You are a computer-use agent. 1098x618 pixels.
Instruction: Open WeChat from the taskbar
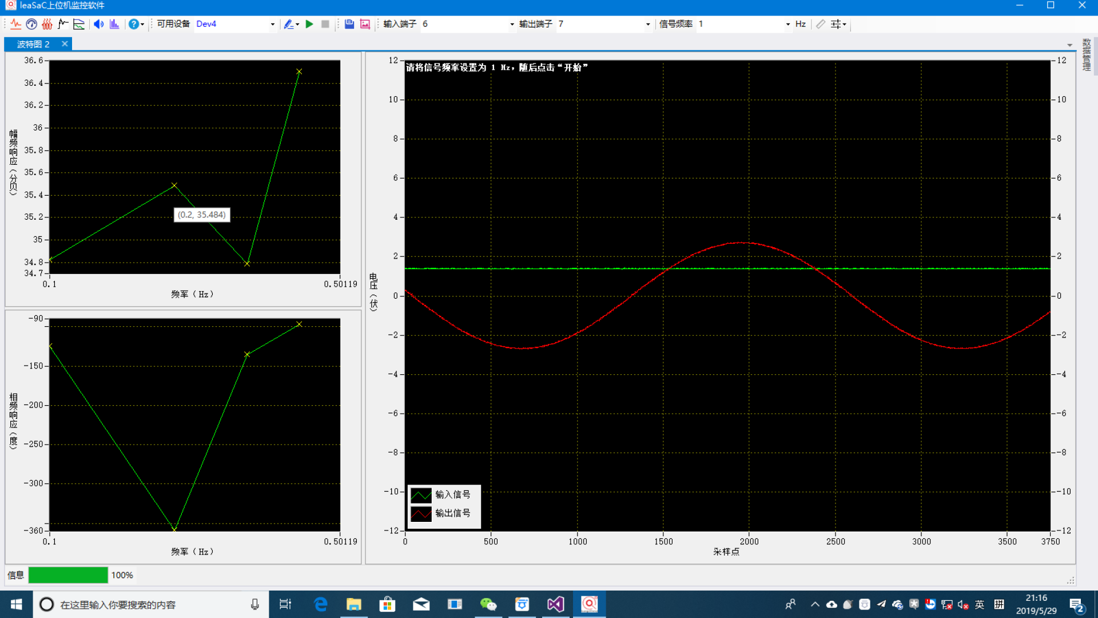pos(488,604)
